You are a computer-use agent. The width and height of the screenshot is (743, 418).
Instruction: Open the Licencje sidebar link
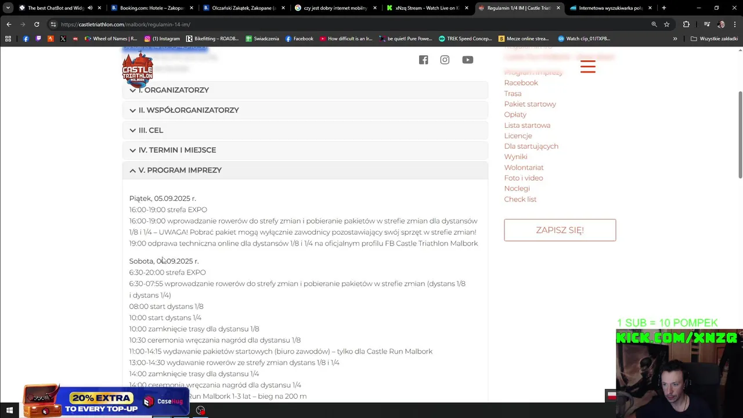[x=518, y=136]
